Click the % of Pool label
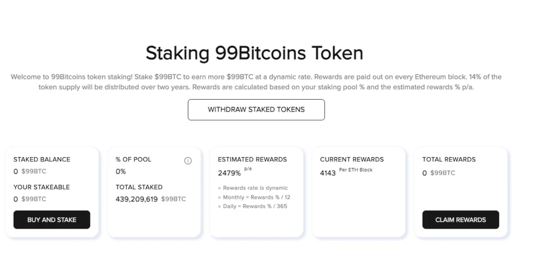This screenshot has height=256, width=535. (133, 159)
